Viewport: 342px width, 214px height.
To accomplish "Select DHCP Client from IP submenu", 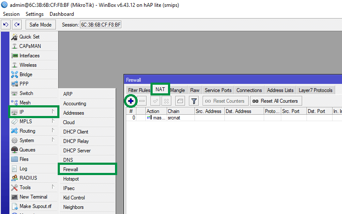I will 87,131.
